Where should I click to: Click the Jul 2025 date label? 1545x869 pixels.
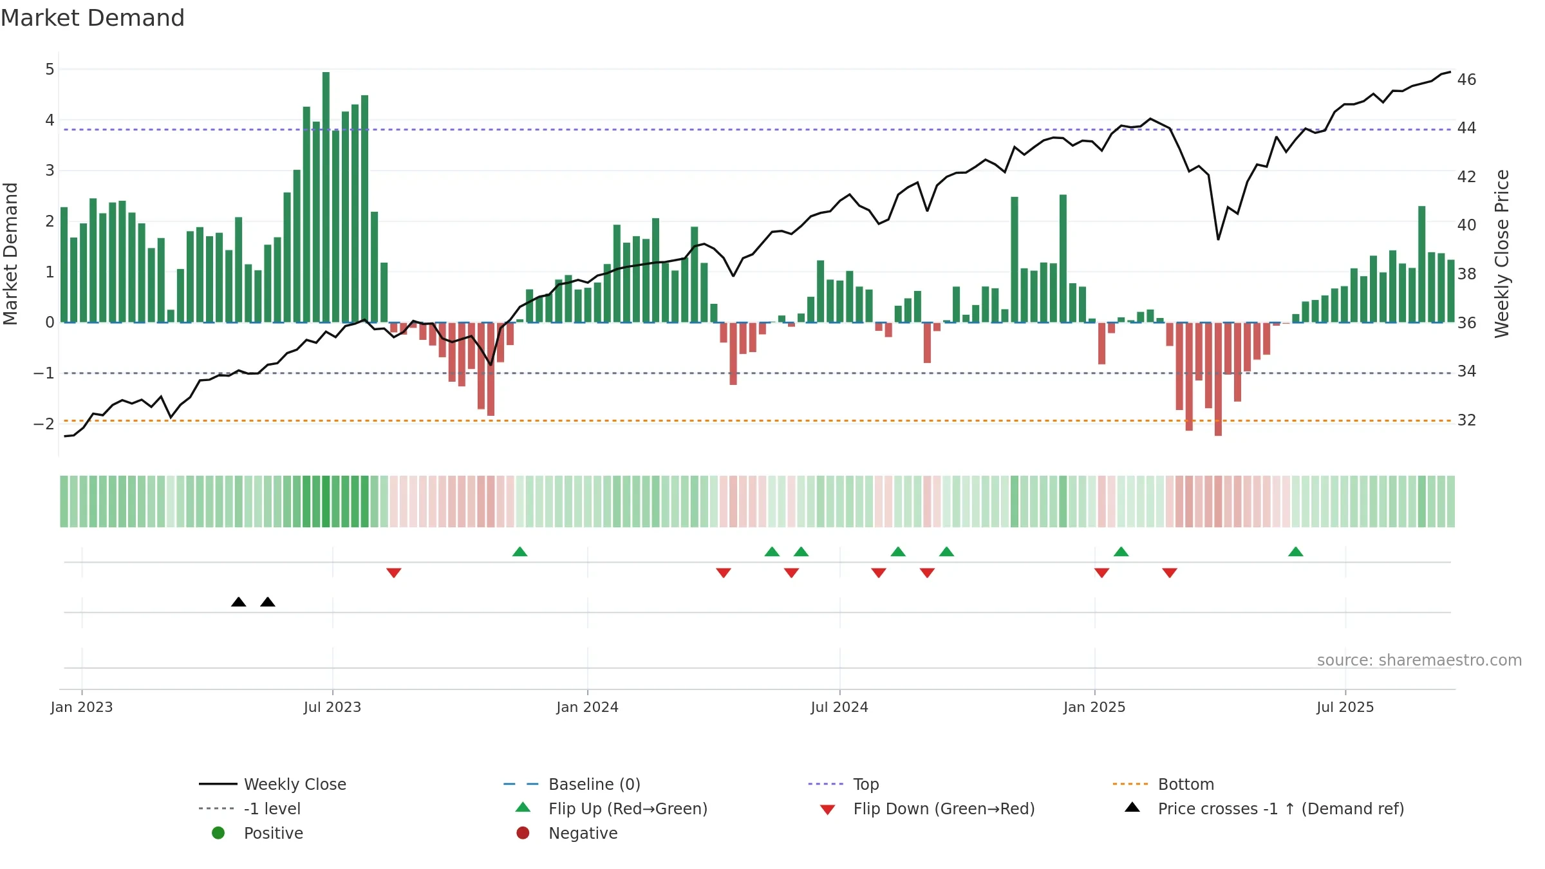click(x=1345, y=707)
